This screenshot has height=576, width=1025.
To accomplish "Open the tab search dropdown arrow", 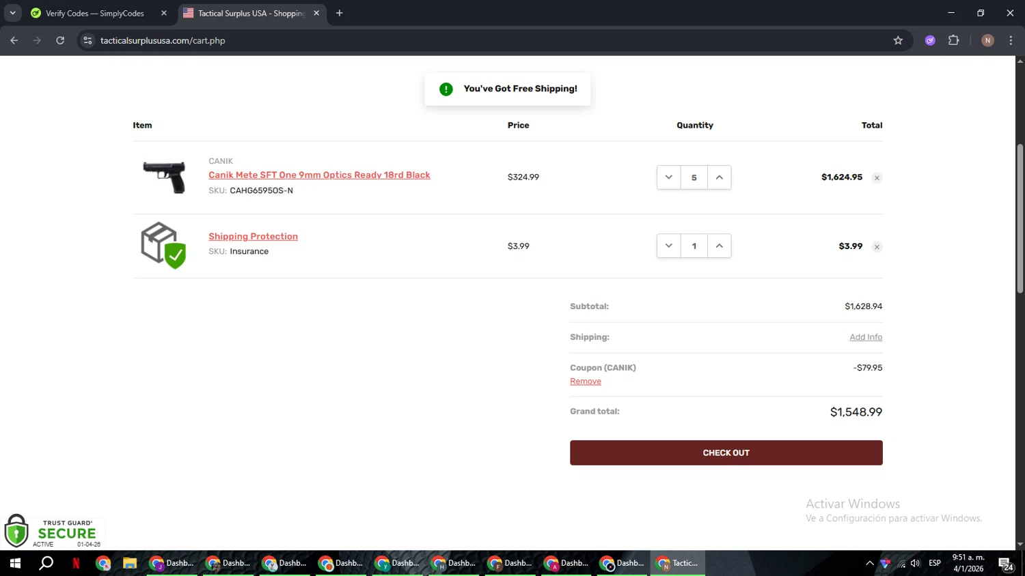I will (x=12, y=13).
